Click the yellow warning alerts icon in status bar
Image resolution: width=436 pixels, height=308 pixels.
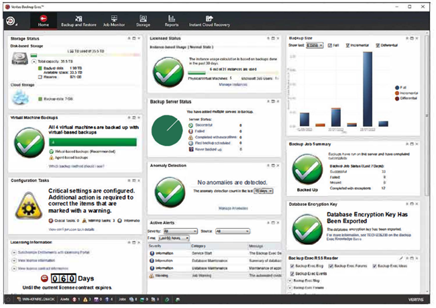pos(85,299)
